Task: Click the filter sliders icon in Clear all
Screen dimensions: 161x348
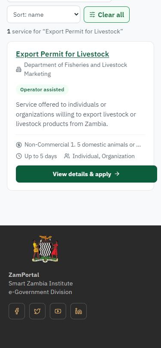Action: click(92, 15)
